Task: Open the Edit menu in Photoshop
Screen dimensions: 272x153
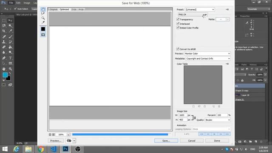Action: point(18,3)
